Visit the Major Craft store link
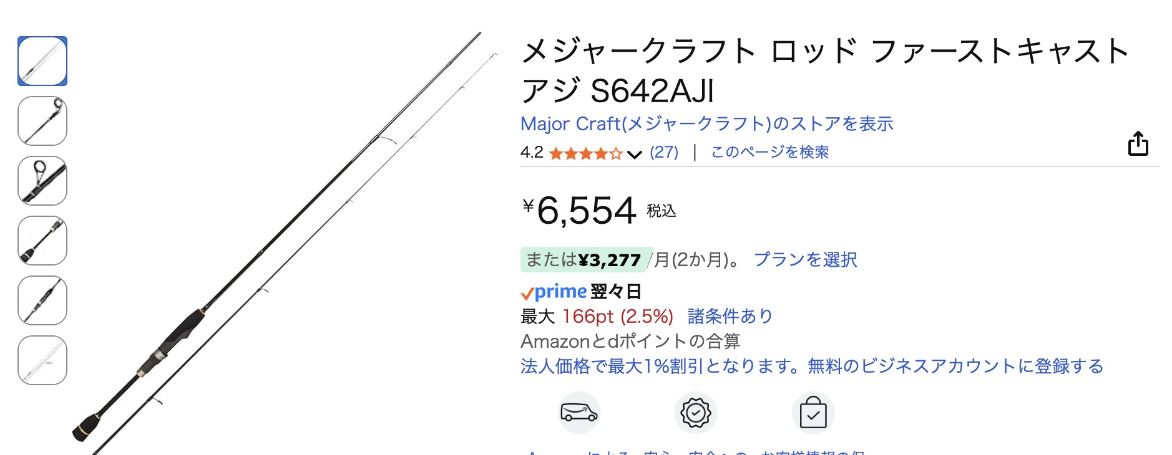 [706, 124]
